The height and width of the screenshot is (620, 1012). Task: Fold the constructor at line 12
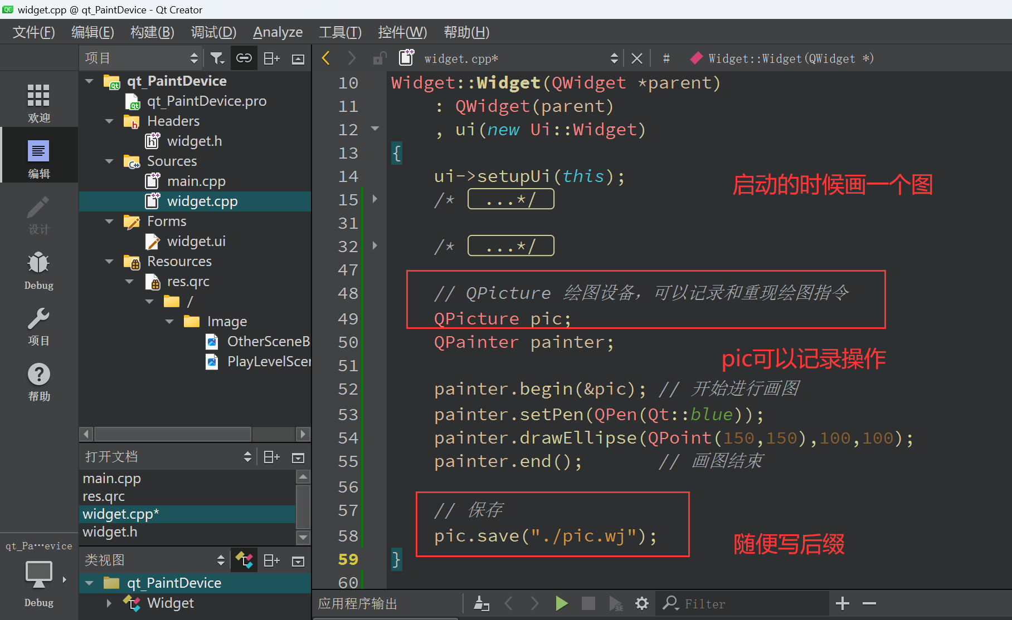tap(375, 129)
